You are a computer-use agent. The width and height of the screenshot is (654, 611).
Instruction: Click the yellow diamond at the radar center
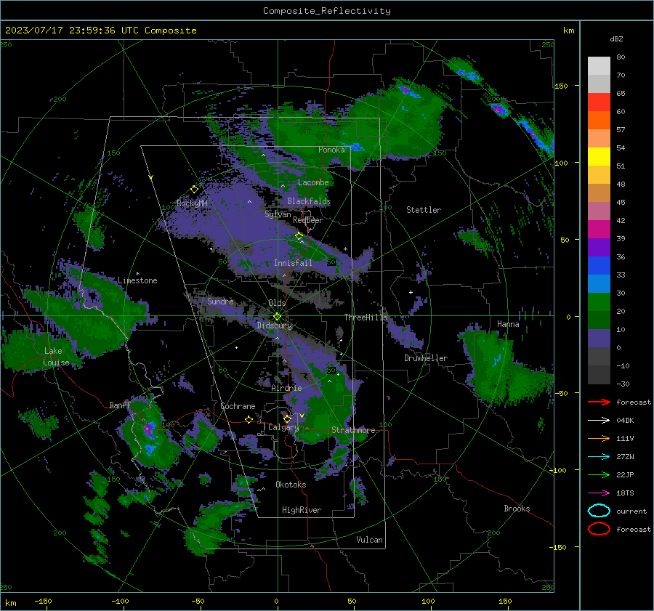pyautogui.click(x=278, y=317)
